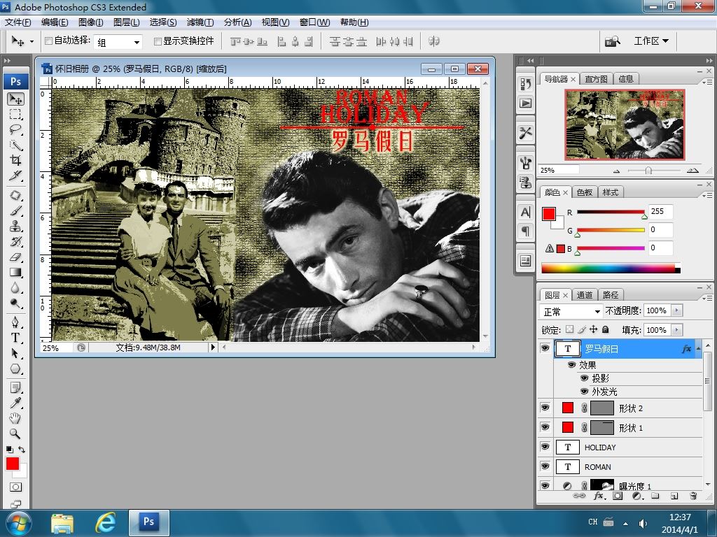The height and width of the screenshot is (537, 717).
Task: Select the Move tool in toolbox
Action: click(x=15, y=99)
